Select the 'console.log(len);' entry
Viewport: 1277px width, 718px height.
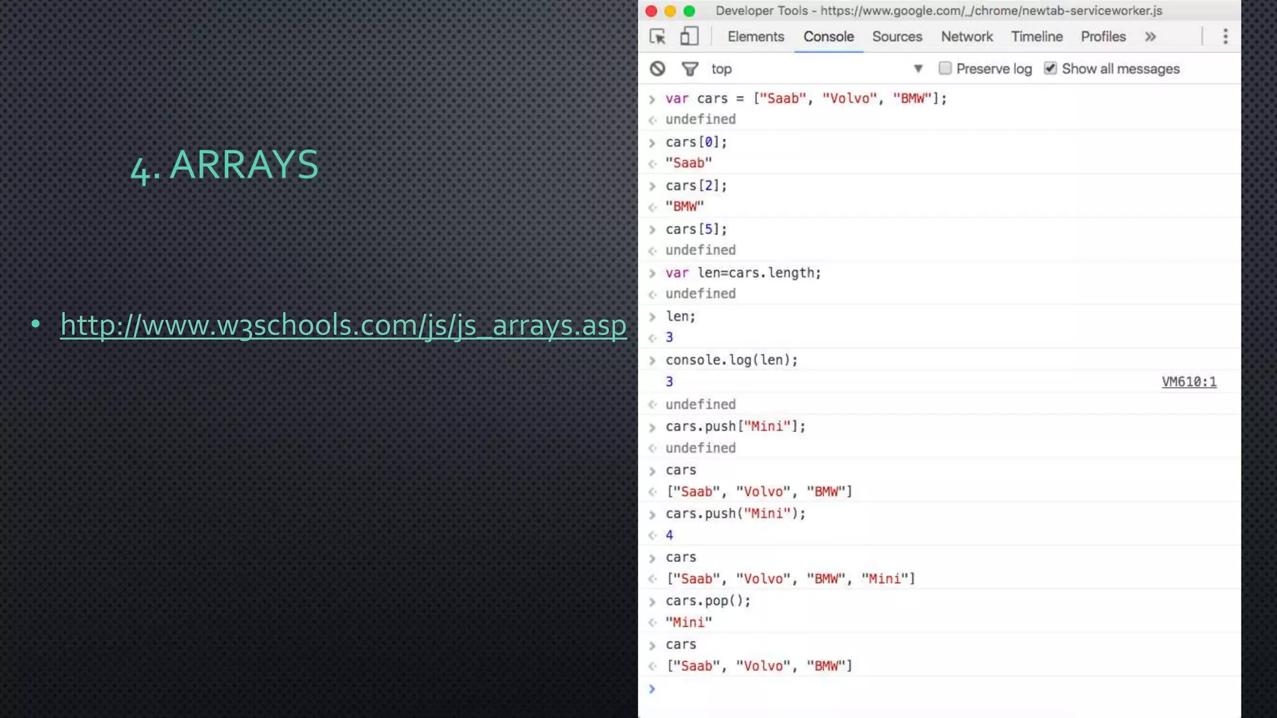[732, 360]
